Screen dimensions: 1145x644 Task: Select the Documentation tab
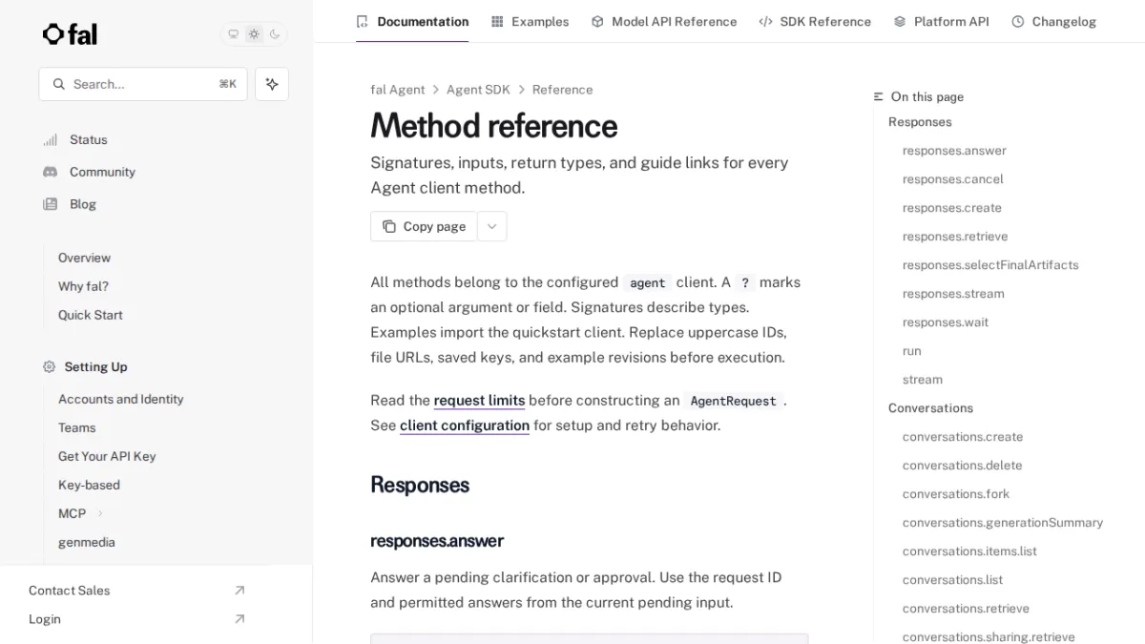[412, 21]
